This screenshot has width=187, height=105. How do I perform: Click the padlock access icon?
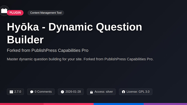tap(92, 92)
